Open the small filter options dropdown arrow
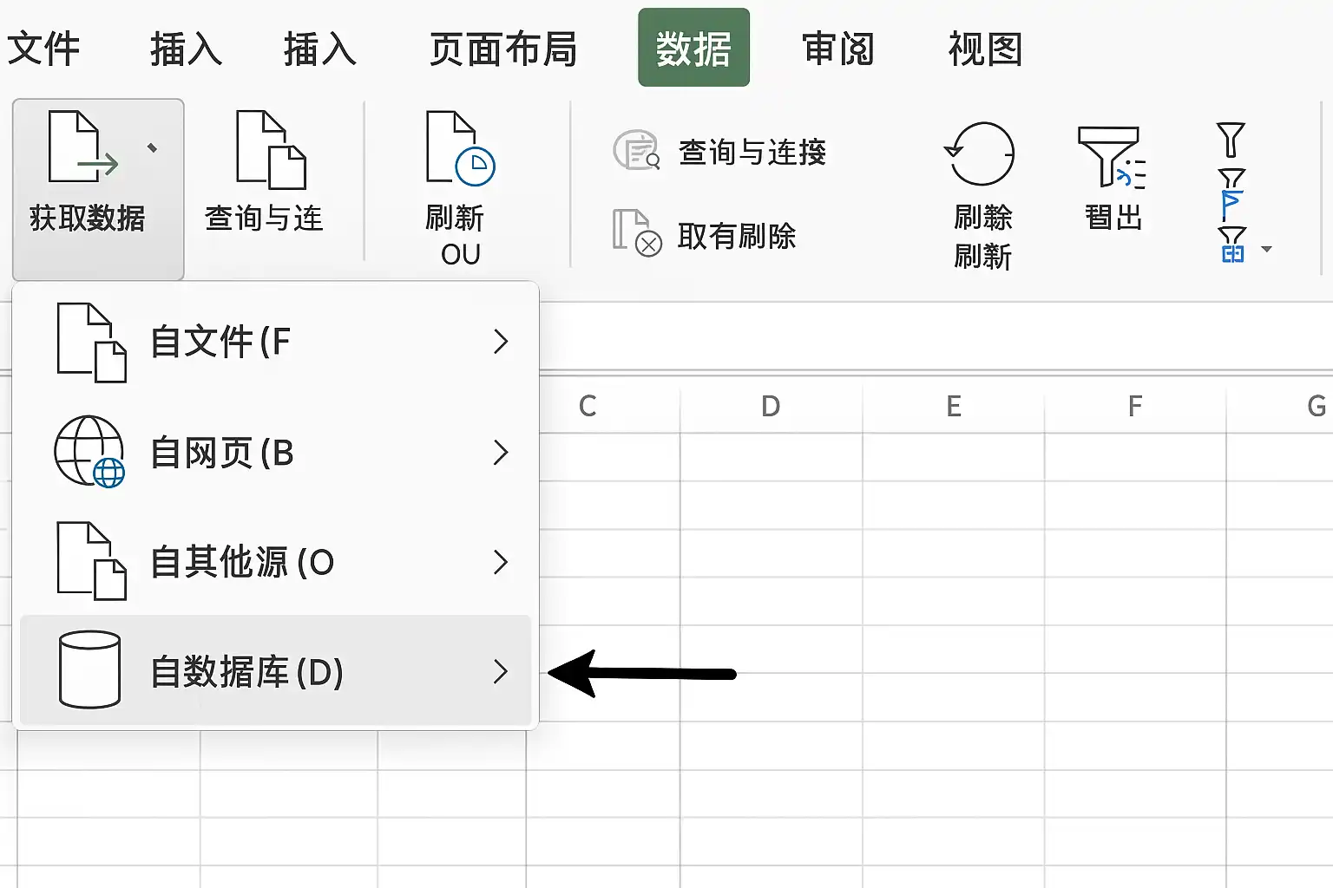Viewport: 1333px width, 888px height. 1266,250
